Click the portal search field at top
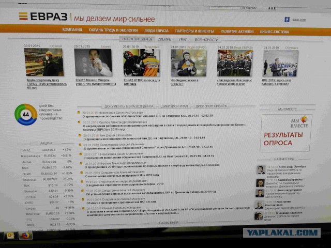The width and height of the screenshot is (331, 248). (x=224, y=7)
